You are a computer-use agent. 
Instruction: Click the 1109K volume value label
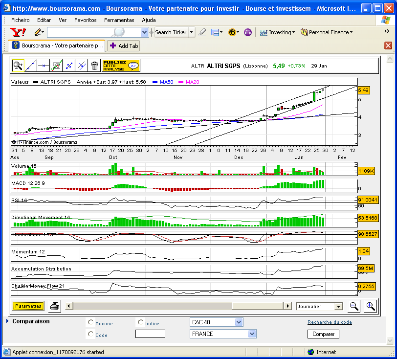366,171
